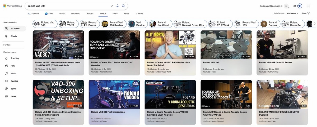Screen dimensions: 317x127
Task: Clear the search box with X icon
Action: tap(112, 6)
